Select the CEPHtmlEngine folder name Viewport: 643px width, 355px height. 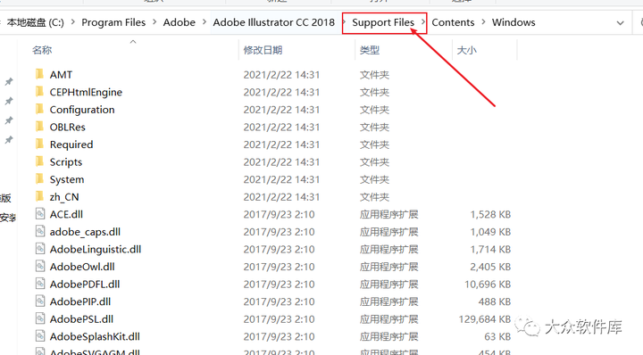(86, 92)
